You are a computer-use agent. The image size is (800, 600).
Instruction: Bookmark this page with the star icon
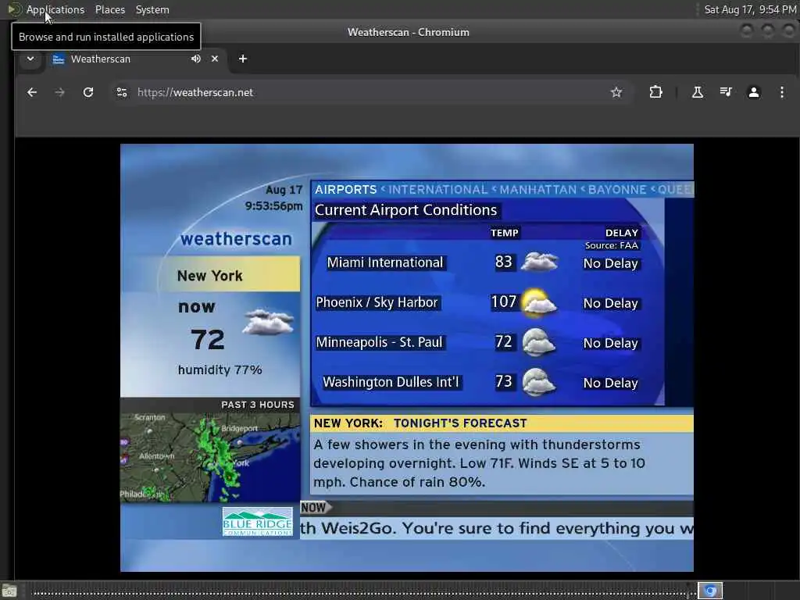pos(616,92)
